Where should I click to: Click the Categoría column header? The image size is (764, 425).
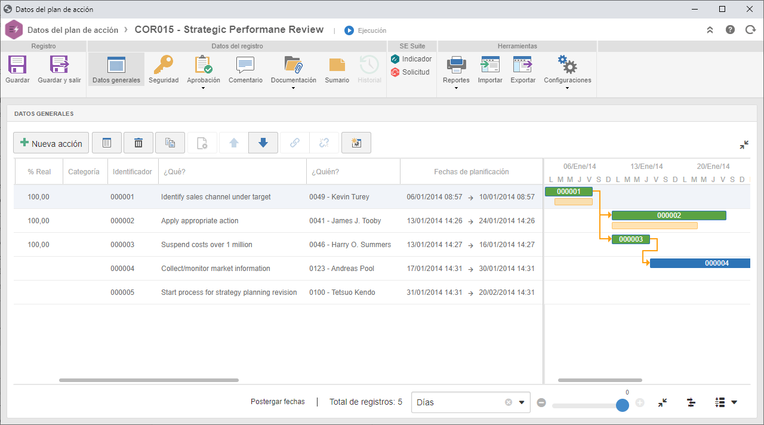click(x=84, y=171)
